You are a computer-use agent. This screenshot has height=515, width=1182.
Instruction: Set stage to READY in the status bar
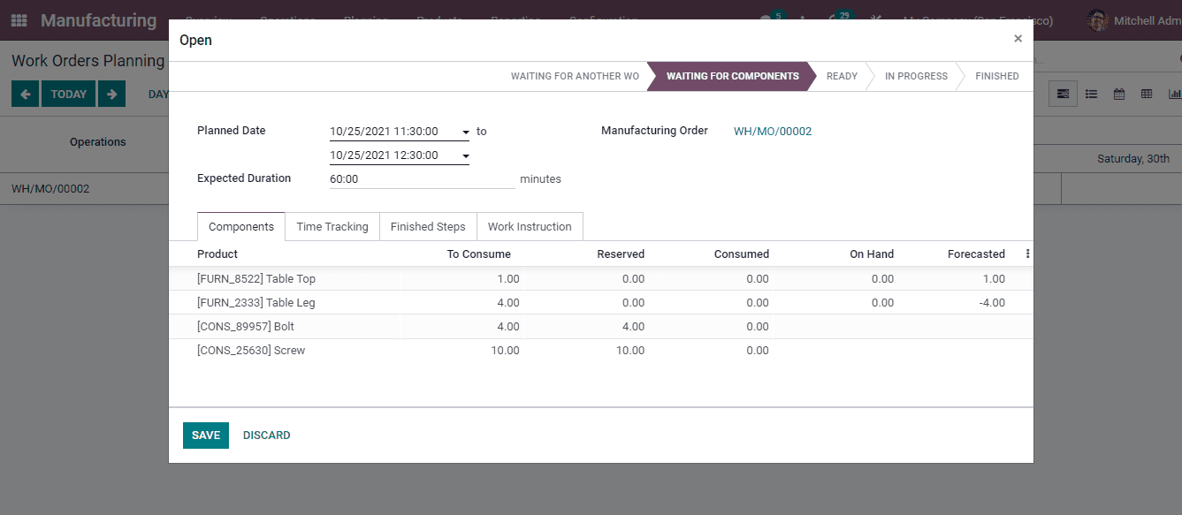841,76
